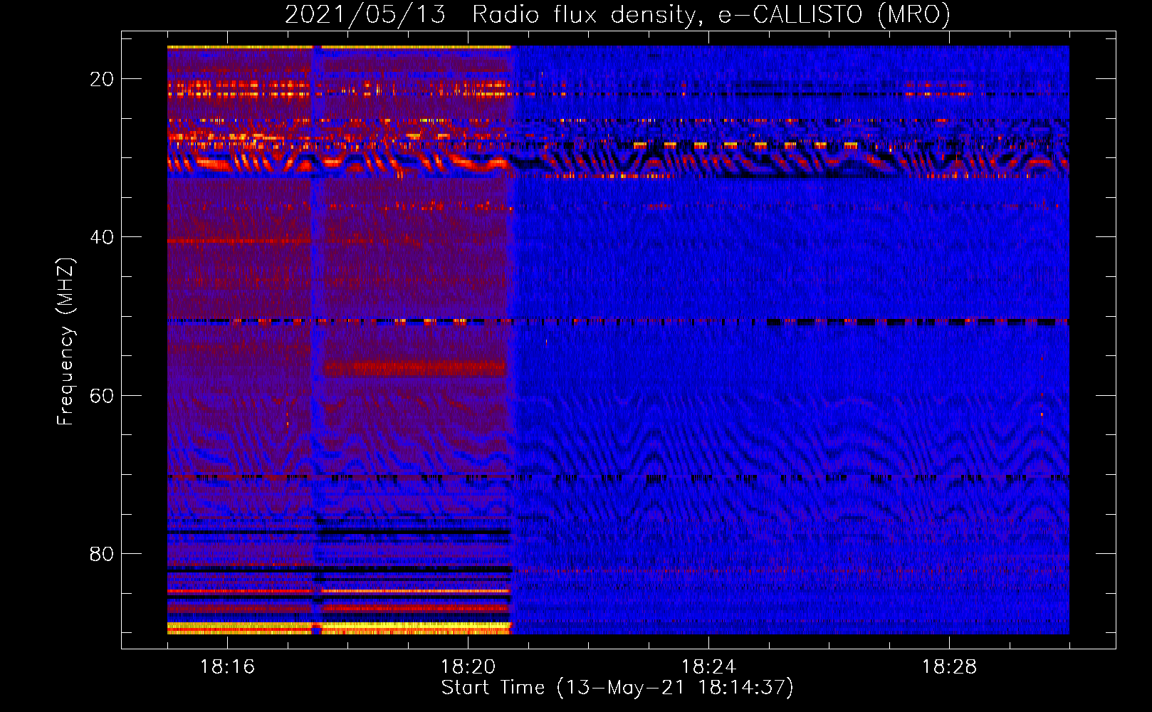This screenshot has width=1152, height=712.
Task: Click the '80' frequency tick label
Action: tap(102, 554)
